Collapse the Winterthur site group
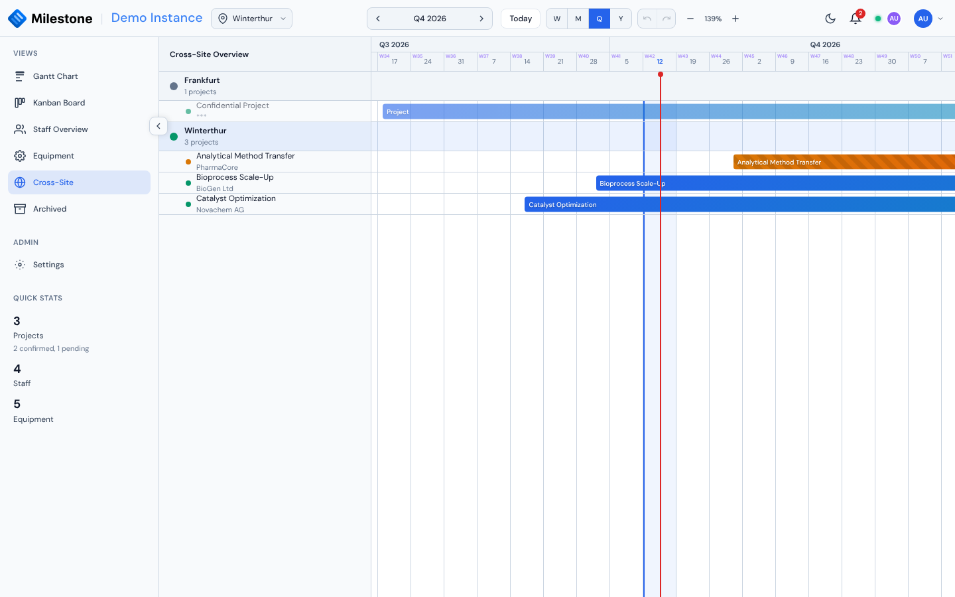 pyautogui.click(x=265, y=137)
